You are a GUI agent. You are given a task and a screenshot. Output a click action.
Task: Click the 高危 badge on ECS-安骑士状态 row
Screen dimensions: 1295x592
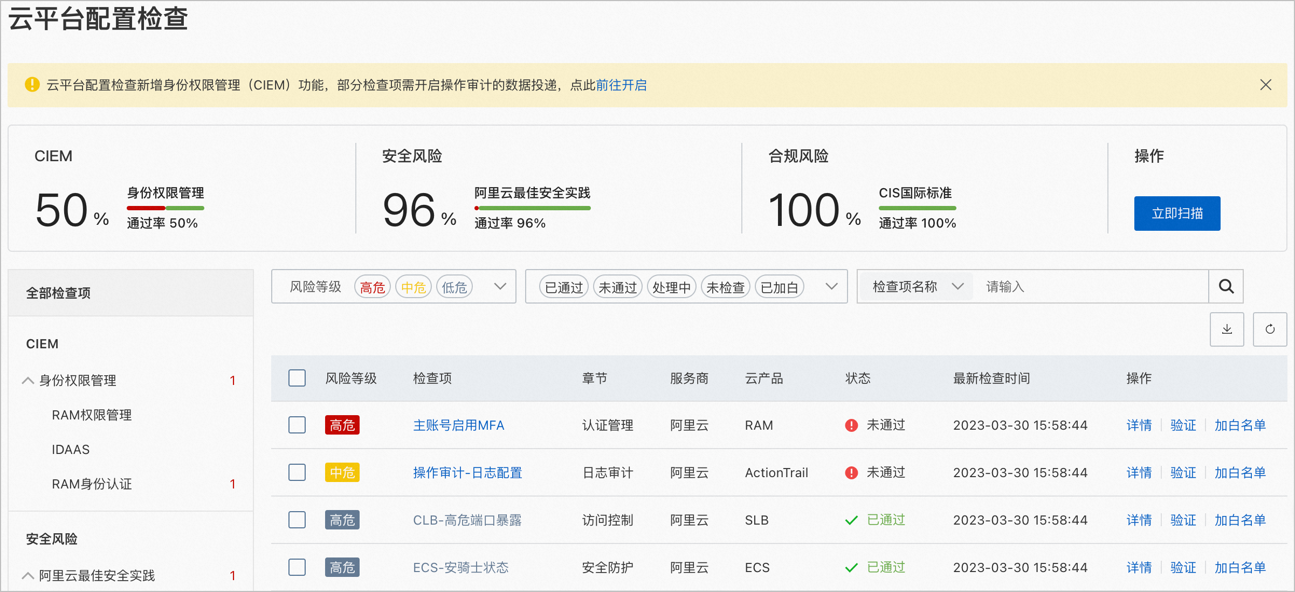(342, 567)
